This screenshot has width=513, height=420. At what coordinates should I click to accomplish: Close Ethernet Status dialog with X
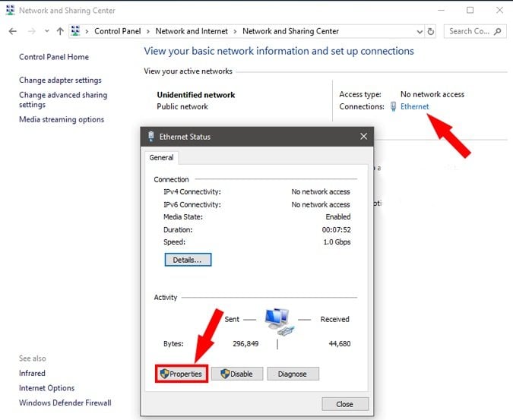coord(363,137)
